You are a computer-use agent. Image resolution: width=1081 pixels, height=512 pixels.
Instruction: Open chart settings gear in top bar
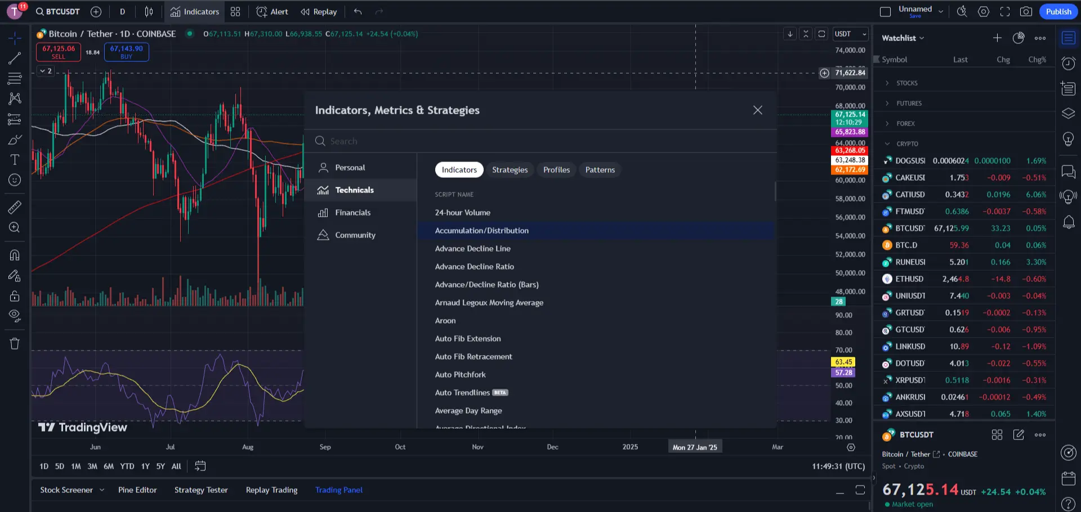984,12
